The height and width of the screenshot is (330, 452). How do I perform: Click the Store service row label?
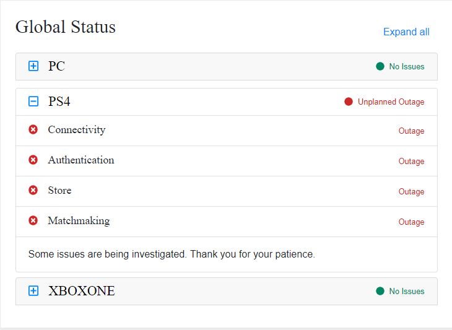(59, 191)
